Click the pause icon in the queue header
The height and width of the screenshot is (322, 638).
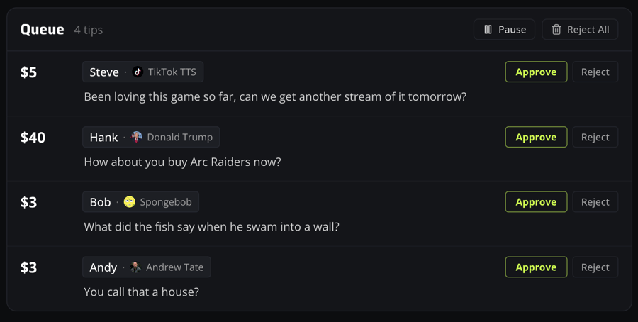488,30
